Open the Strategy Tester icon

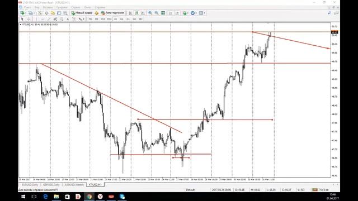click(65, 13)
